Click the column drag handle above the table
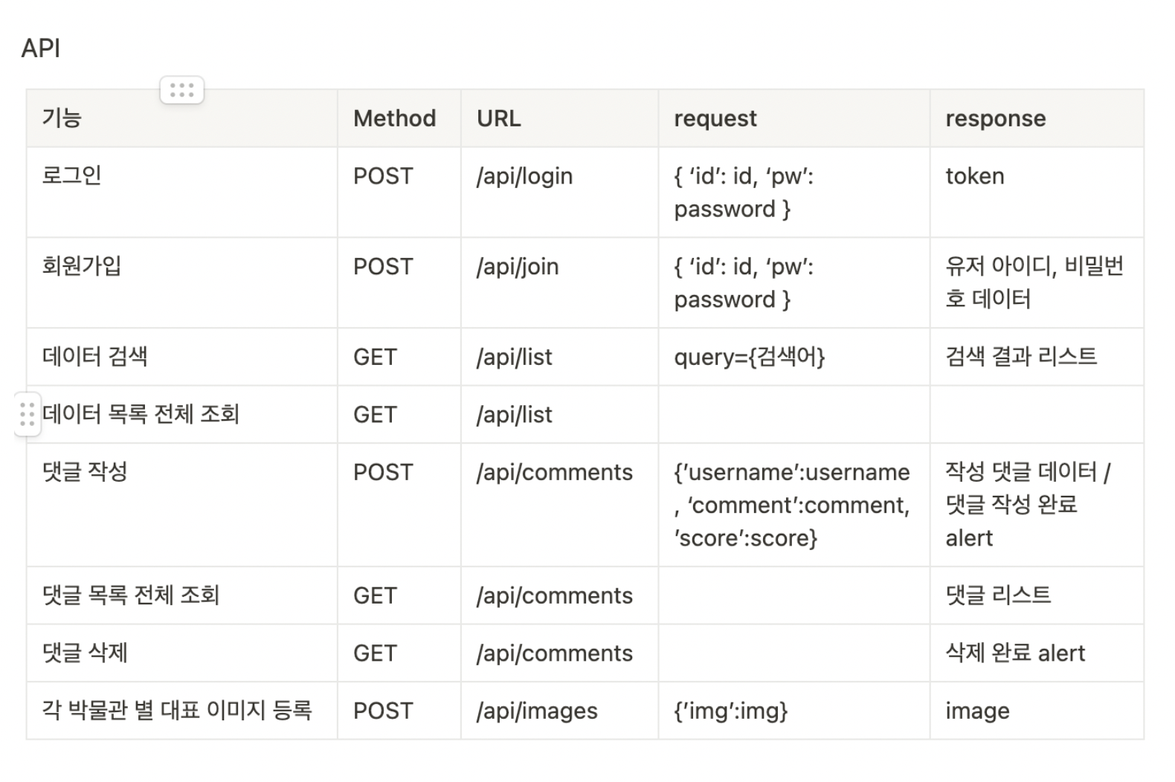This screenshot has height=782, width=1175. point(181,90)
